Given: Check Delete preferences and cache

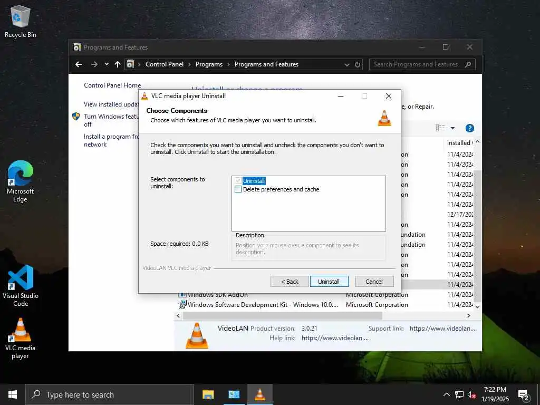Looking at the screenshot, I should [x=238, y=189].
